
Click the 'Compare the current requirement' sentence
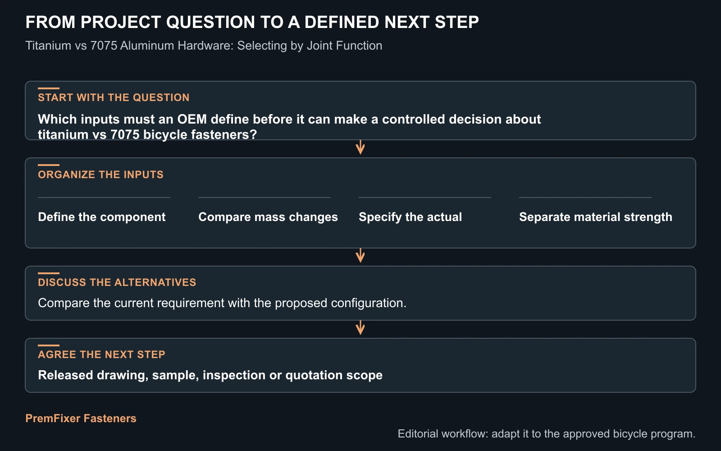point(222,303)
